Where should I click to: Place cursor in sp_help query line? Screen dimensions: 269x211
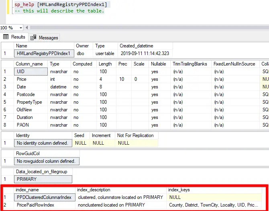tap(60, 4)
